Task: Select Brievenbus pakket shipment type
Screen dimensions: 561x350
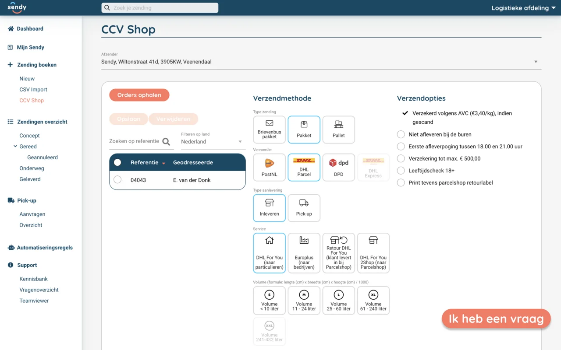Action: 270,129
